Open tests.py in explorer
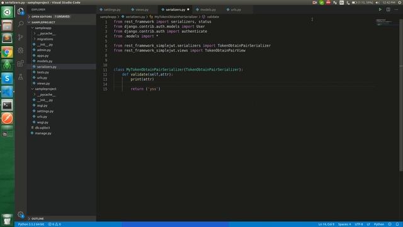The height and width of the screenshot is (227, 403). coord(43,73)
